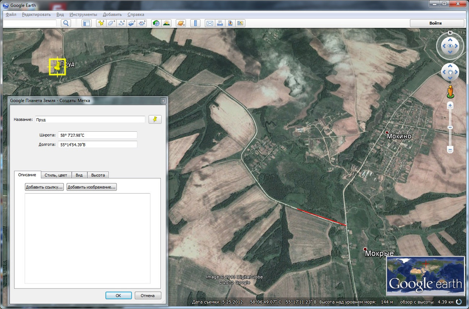Click the Долгота longitude field
Viewport: 469px width, 309px height.
click(x=98, y=144)
